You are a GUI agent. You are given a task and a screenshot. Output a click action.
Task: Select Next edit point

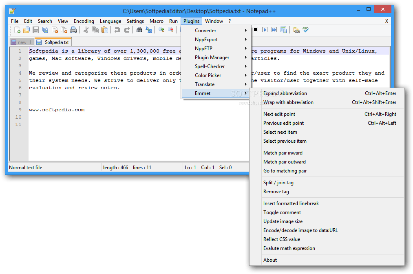point(327,114)
